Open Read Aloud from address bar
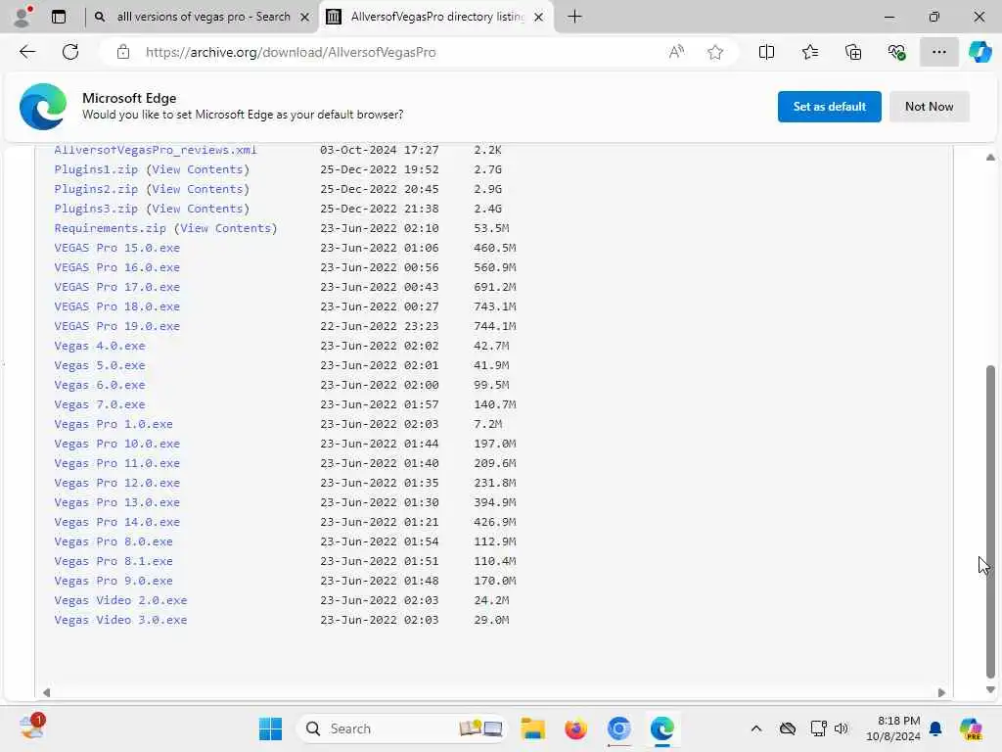This screenshot has height=752, width=1002. click(x=676, y=52)
